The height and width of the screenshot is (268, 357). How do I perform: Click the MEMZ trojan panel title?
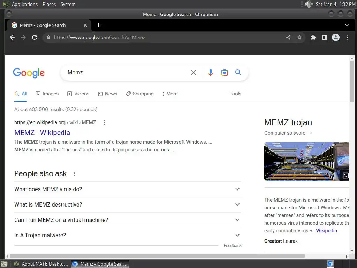click(288, 122)
